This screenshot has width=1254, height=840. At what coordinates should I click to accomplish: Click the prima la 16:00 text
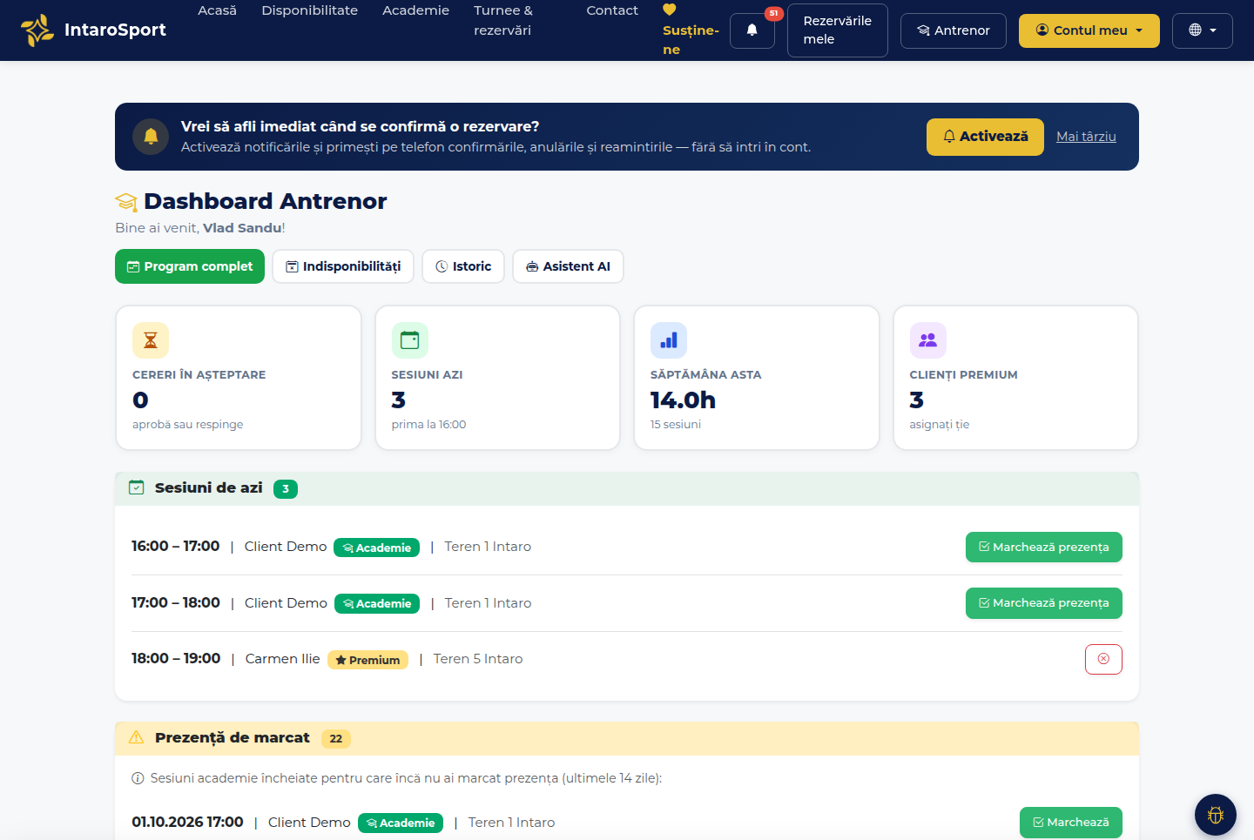coord(428,425)
